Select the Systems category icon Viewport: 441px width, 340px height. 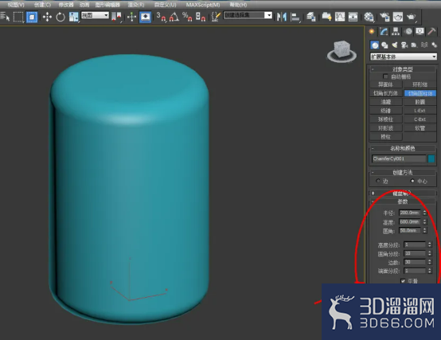(434, 45)
